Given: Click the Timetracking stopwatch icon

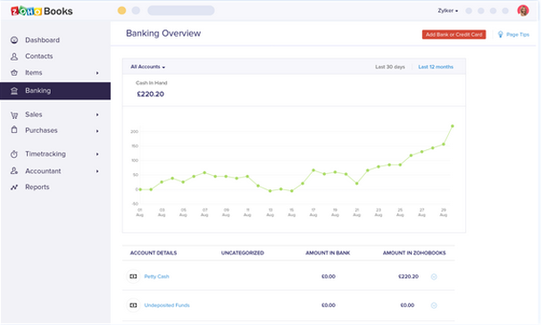Looking at the screenshot, I should (14, 154).
